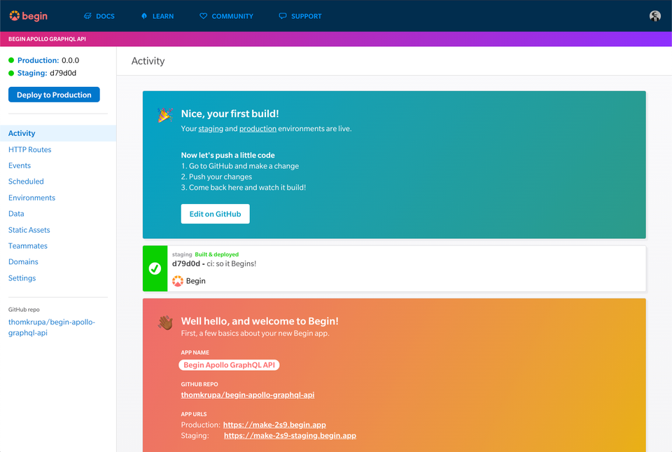Open the Environments sidebar section
Viewport: 672px width, 452px height.
pyautogui.click(x=32, y=198)
